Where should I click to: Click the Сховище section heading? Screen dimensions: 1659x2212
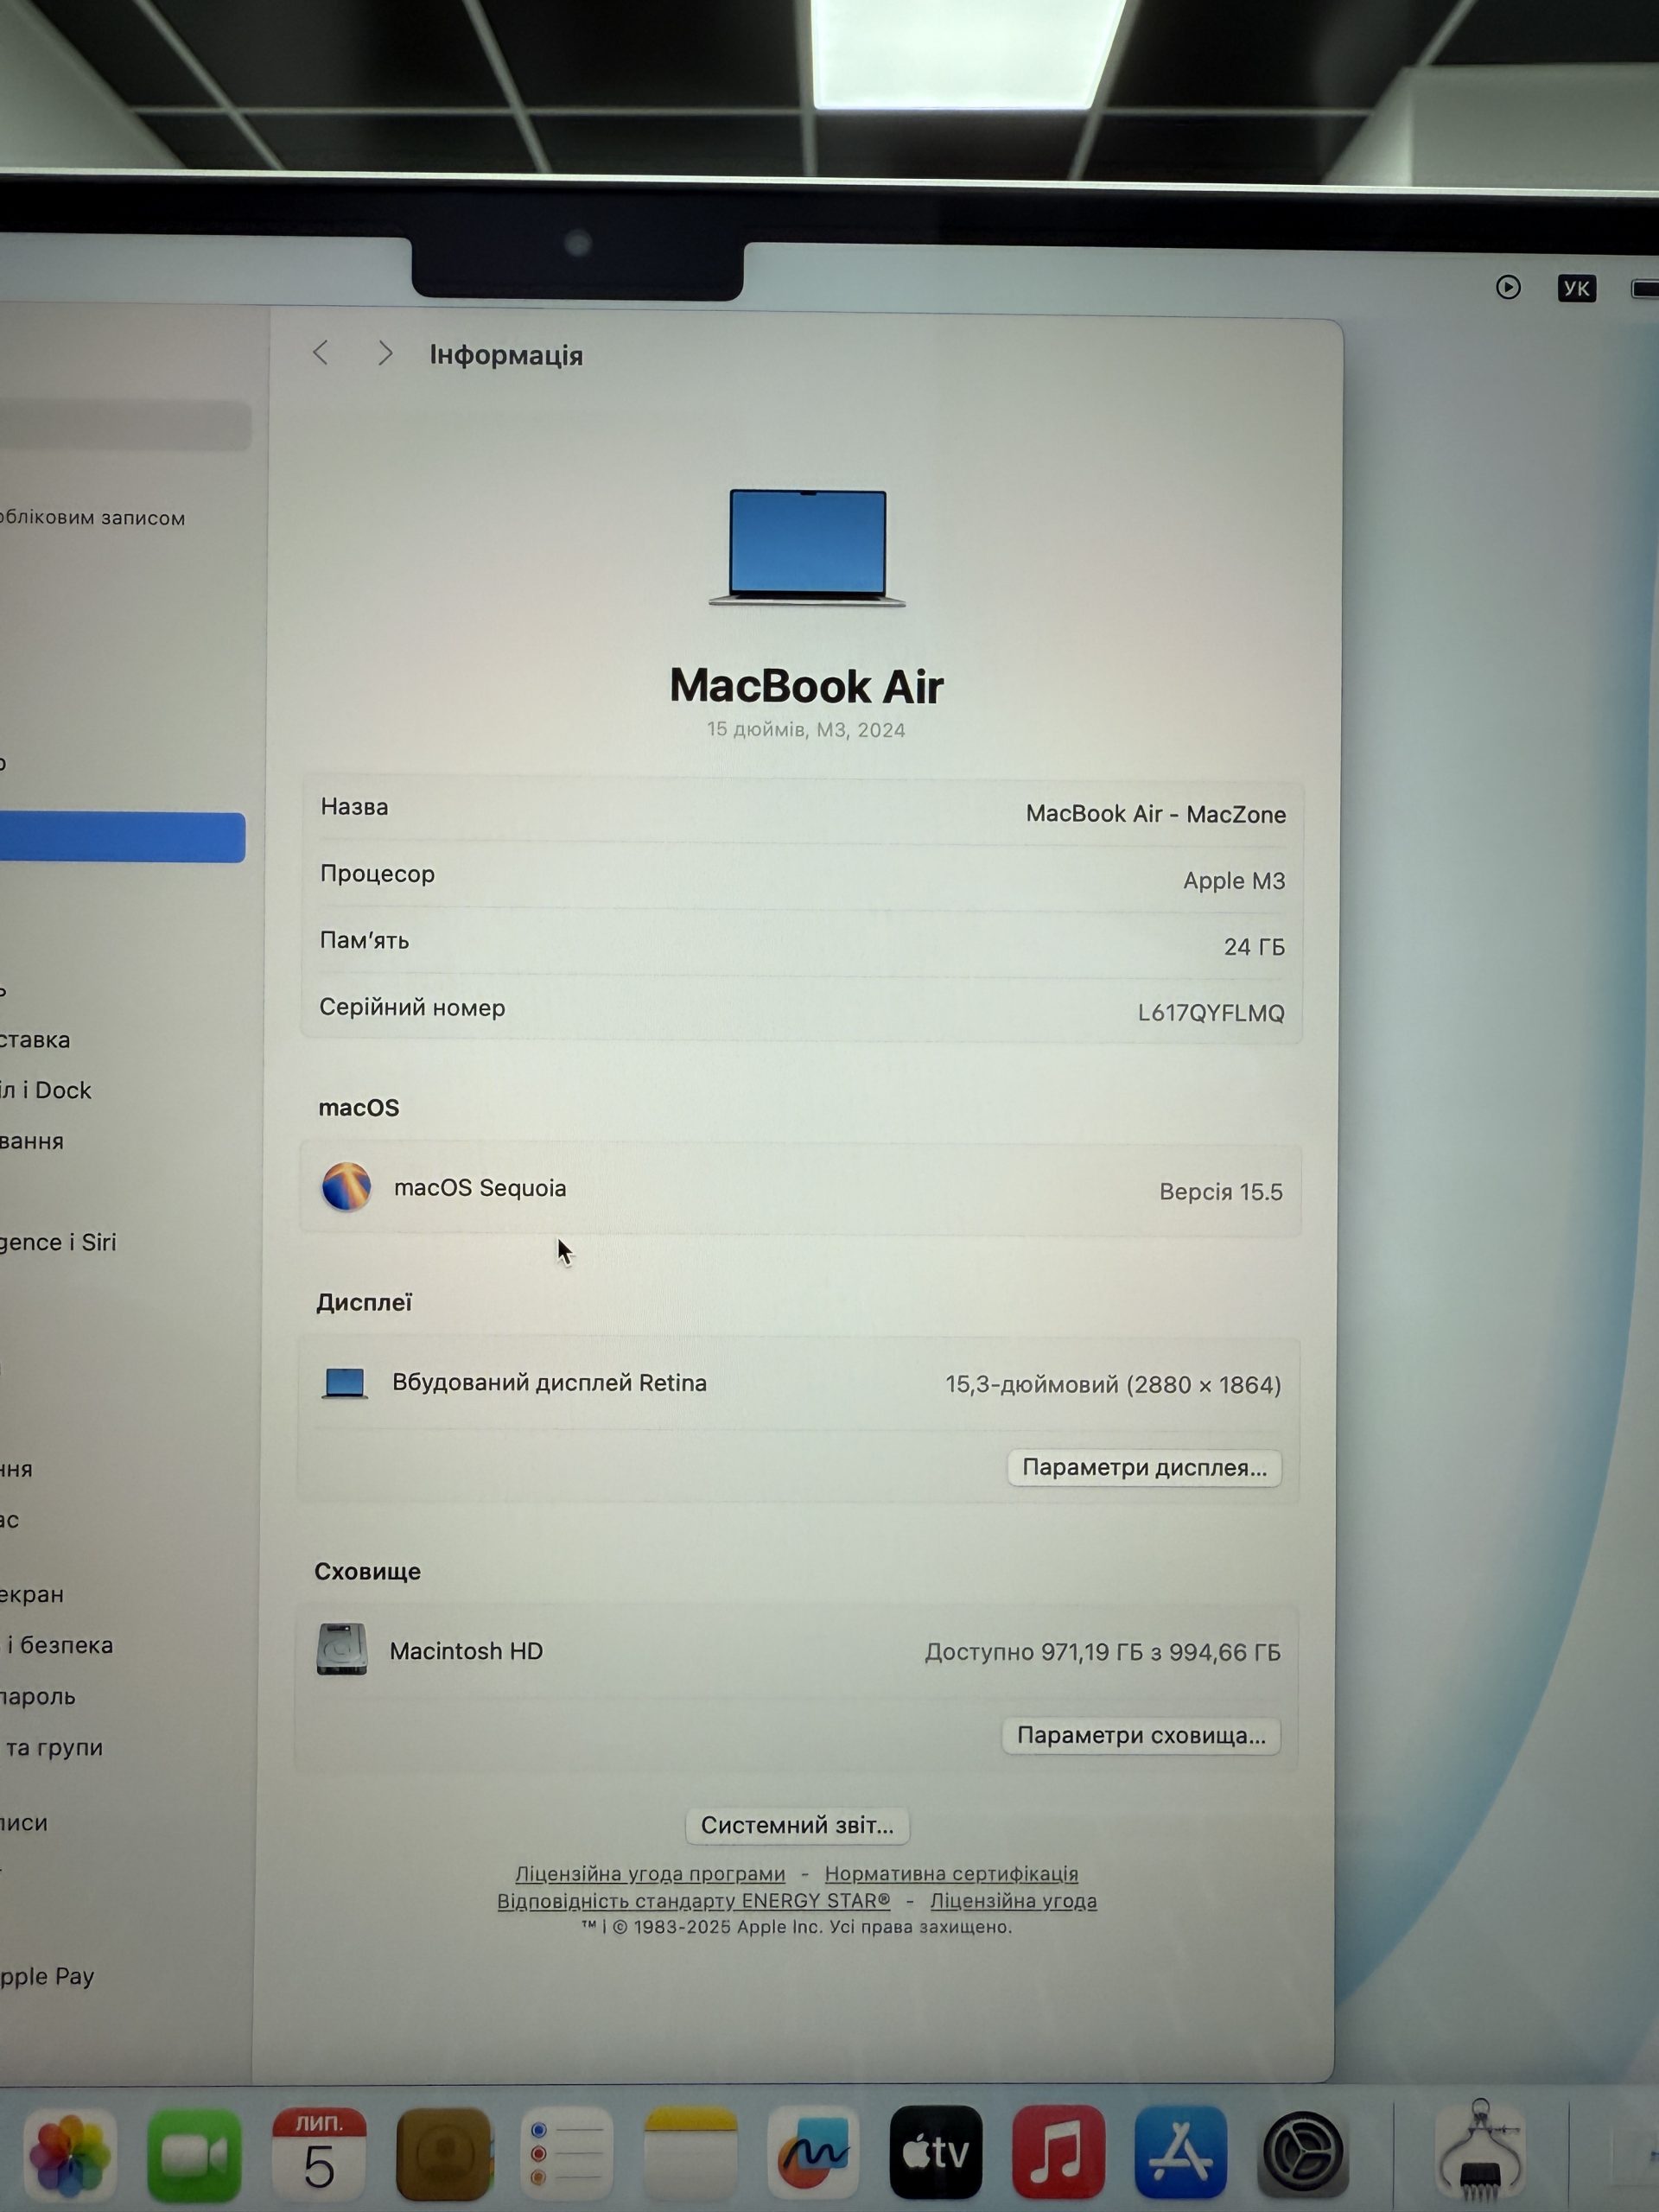(x=367, y=1571)
